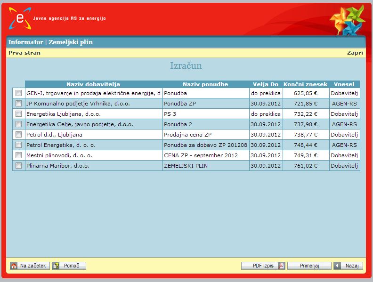Click the Naziv ponudbe column header

click(x=205, y=84)
